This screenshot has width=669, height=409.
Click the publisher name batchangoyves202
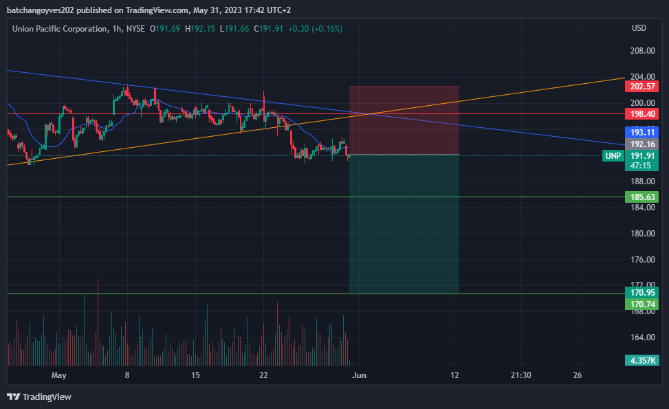coord(41,10)
